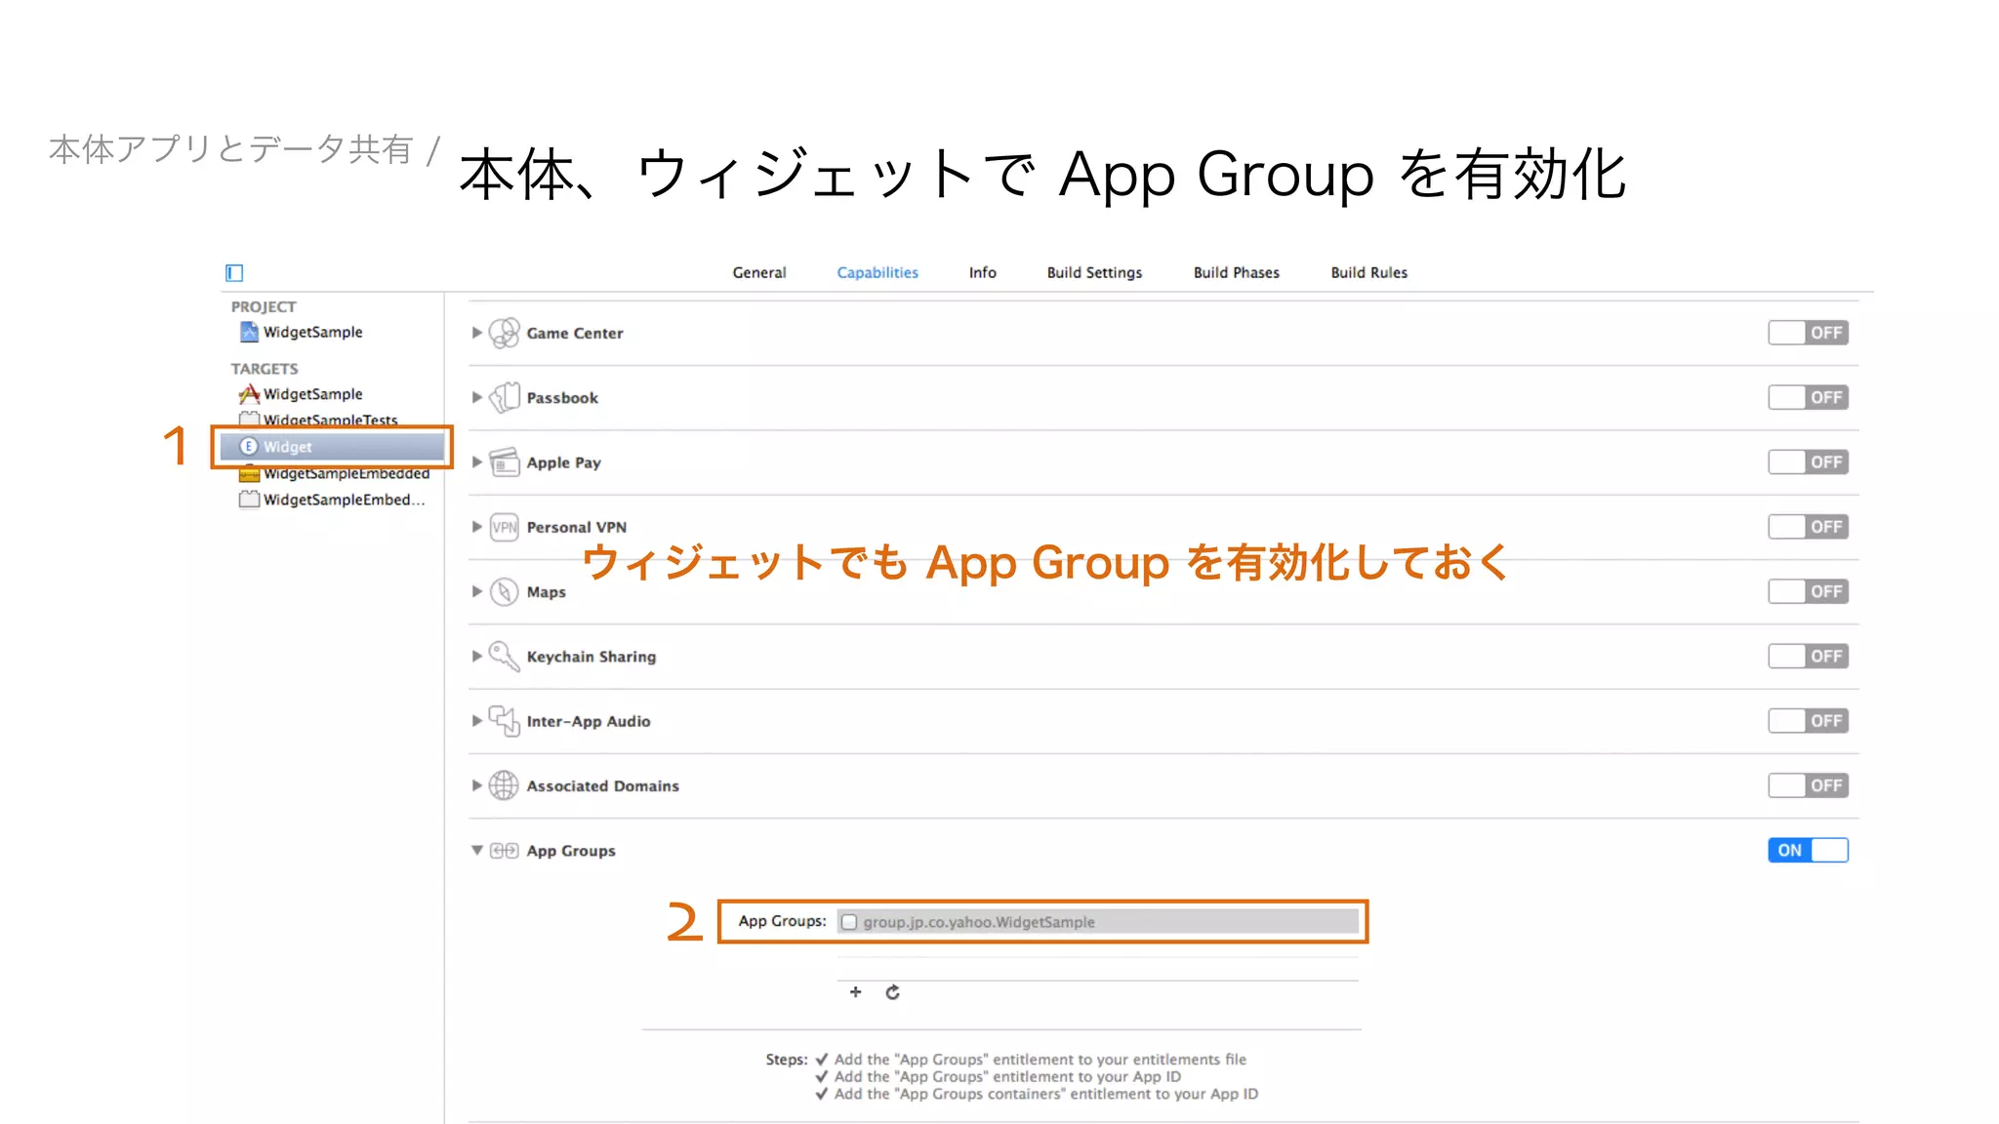Viewport: 1999px width, 1124px height.
Task: Click the Associated Domains globe icon
Action: [x=504, y=785]
